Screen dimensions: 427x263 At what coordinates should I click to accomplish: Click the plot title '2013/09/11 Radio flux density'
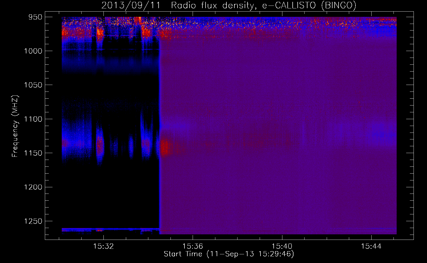pyautogui.click(x=229, y=5)
